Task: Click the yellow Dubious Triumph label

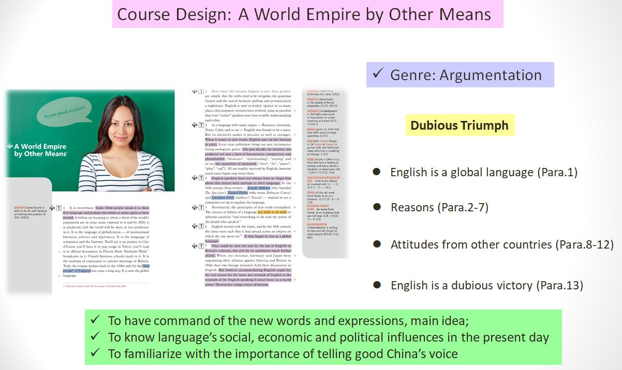Action: click(459, 126)
